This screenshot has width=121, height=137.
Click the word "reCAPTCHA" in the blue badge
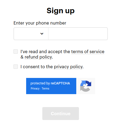60,83
